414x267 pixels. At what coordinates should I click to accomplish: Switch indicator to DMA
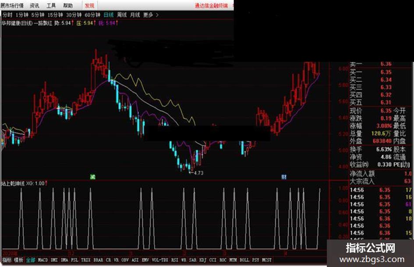64,260
